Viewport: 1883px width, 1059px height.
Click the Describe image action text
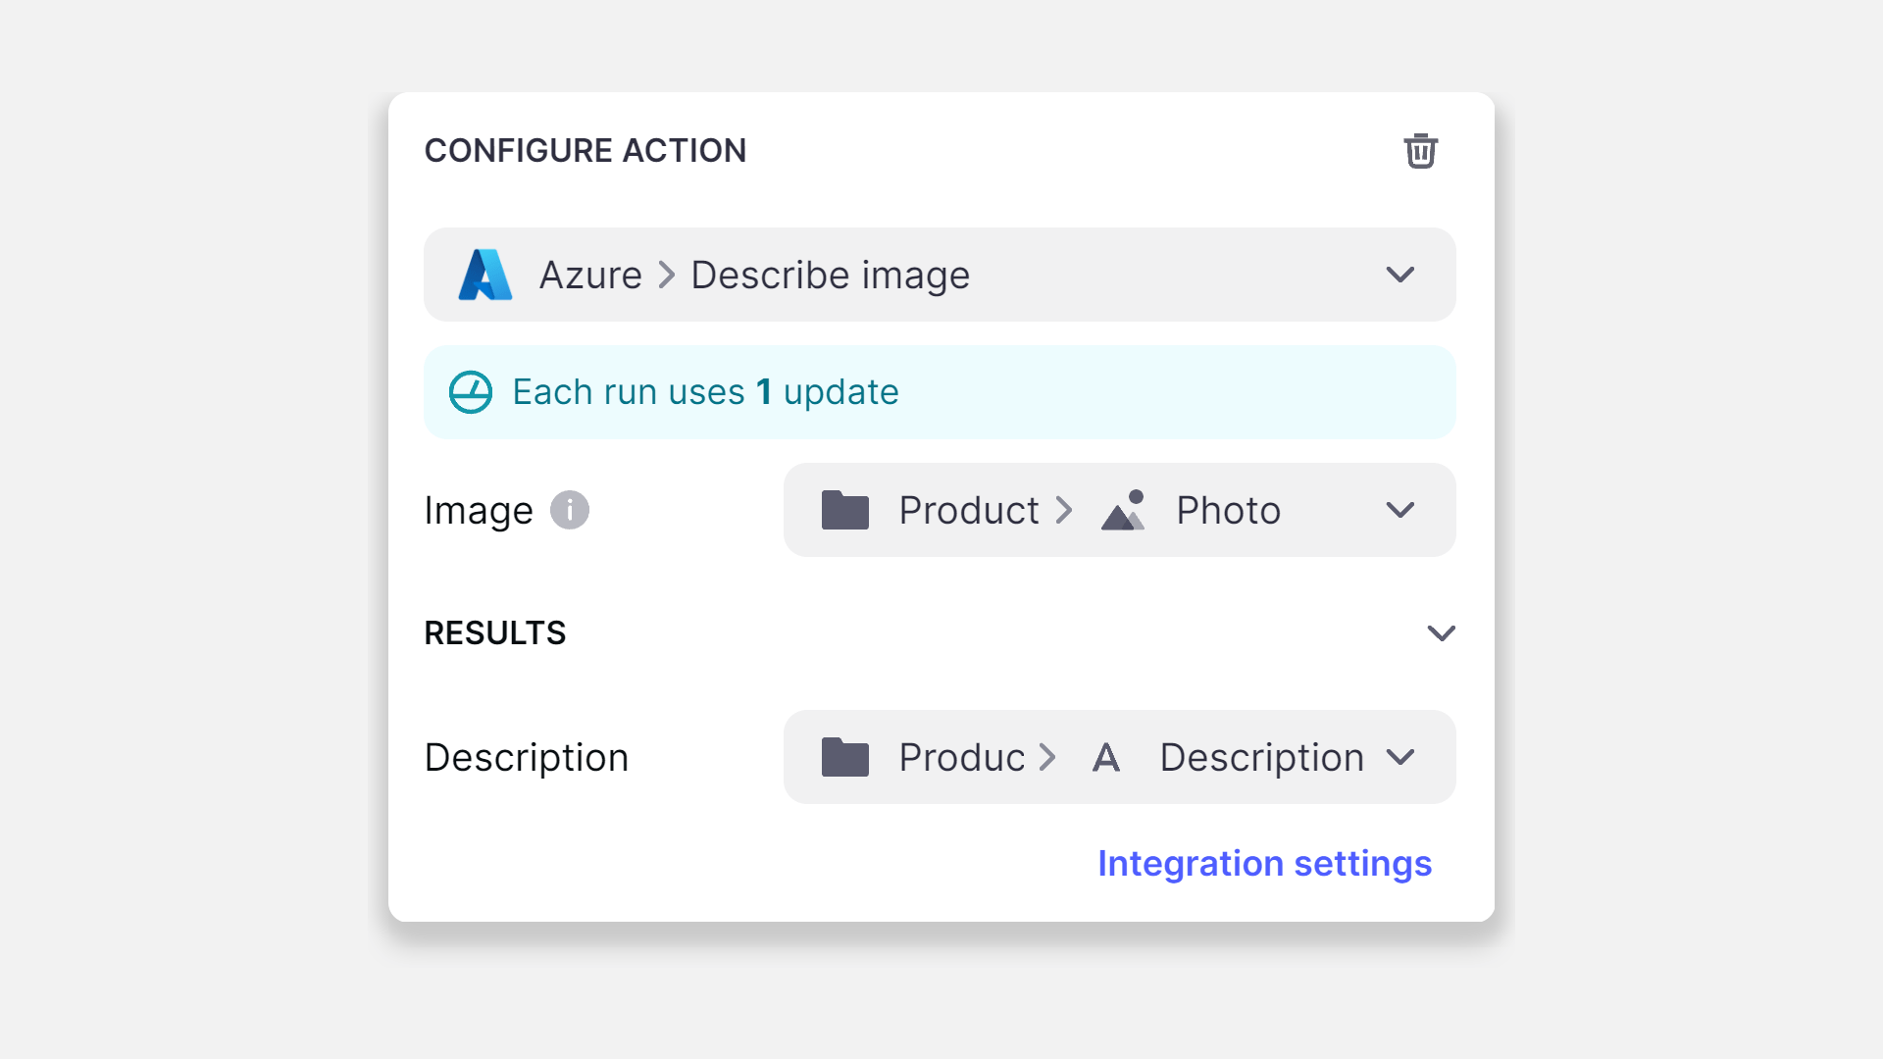pos(830,275)
